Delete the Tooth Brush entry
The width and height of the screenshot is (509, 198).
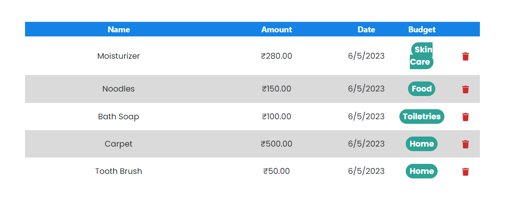click(465, 172)
